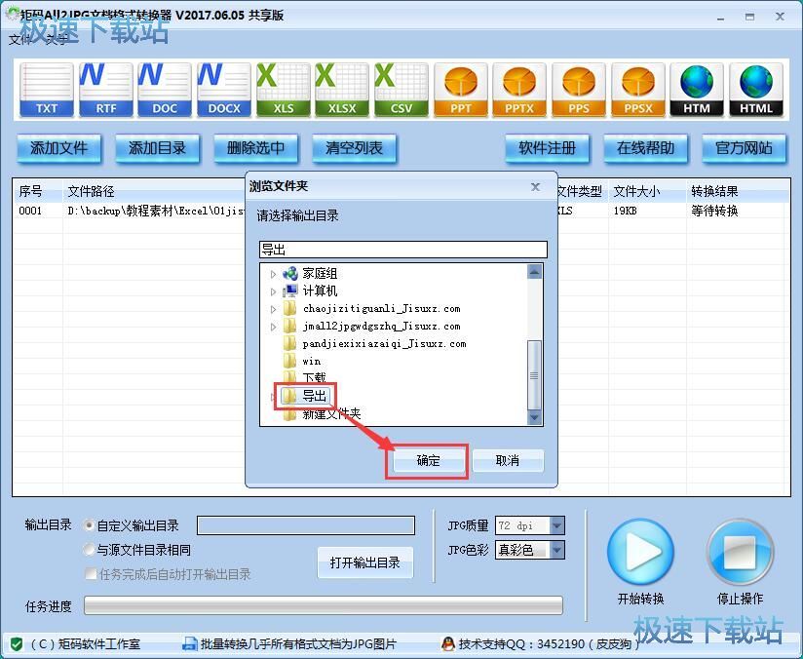The height and width of the screenshot is (659, 803).
Task: Select the 导出 folder in the tree
Action: click(315, 395)
